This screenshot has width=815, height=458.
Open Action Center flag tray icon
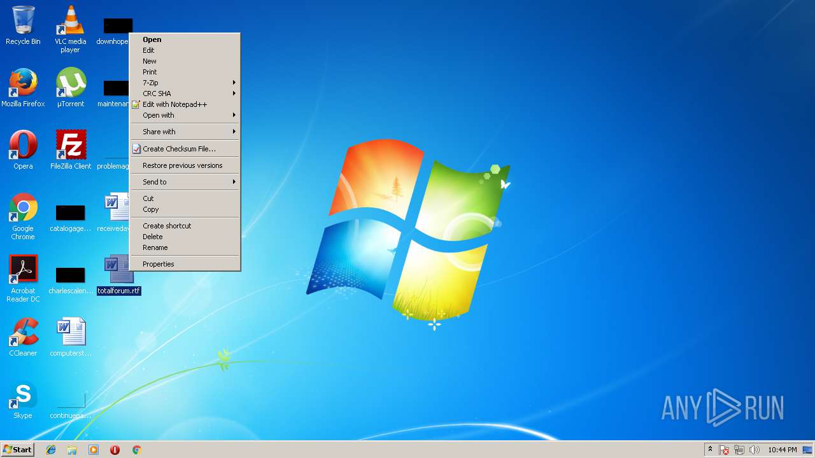(724, 450)
